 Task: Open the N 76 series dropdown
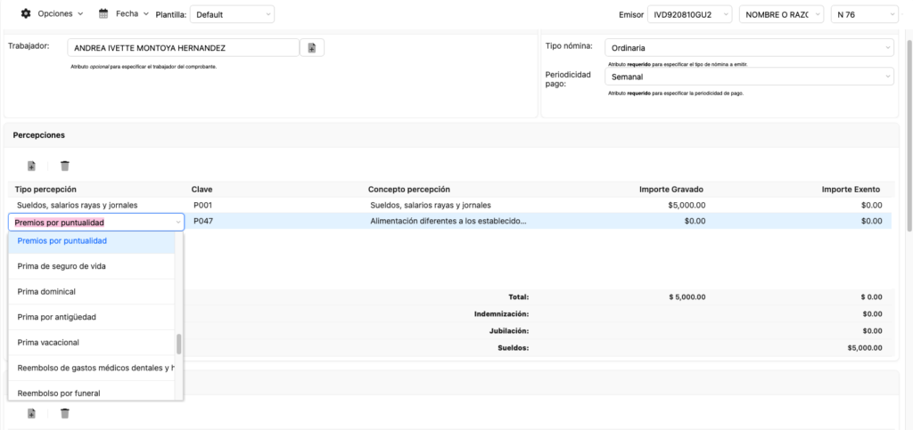[865, 14]
